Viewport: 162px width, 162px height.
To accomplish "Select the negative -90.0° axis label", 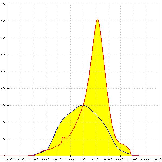I will tap(33, 160).
